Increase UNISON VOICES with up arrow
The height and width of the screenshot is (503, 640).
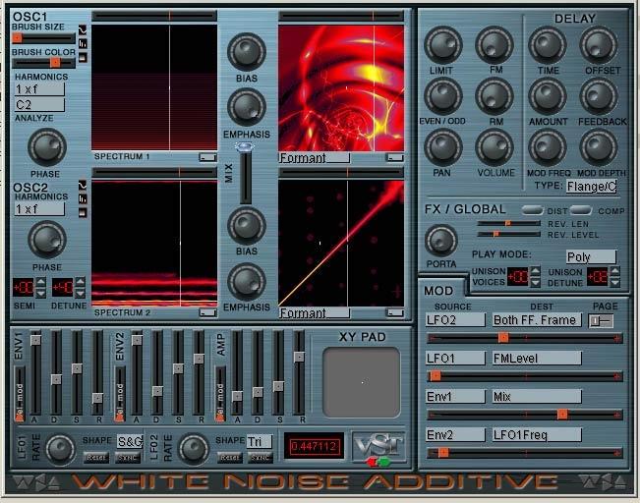pyautogui.click(x=535, y=271)
